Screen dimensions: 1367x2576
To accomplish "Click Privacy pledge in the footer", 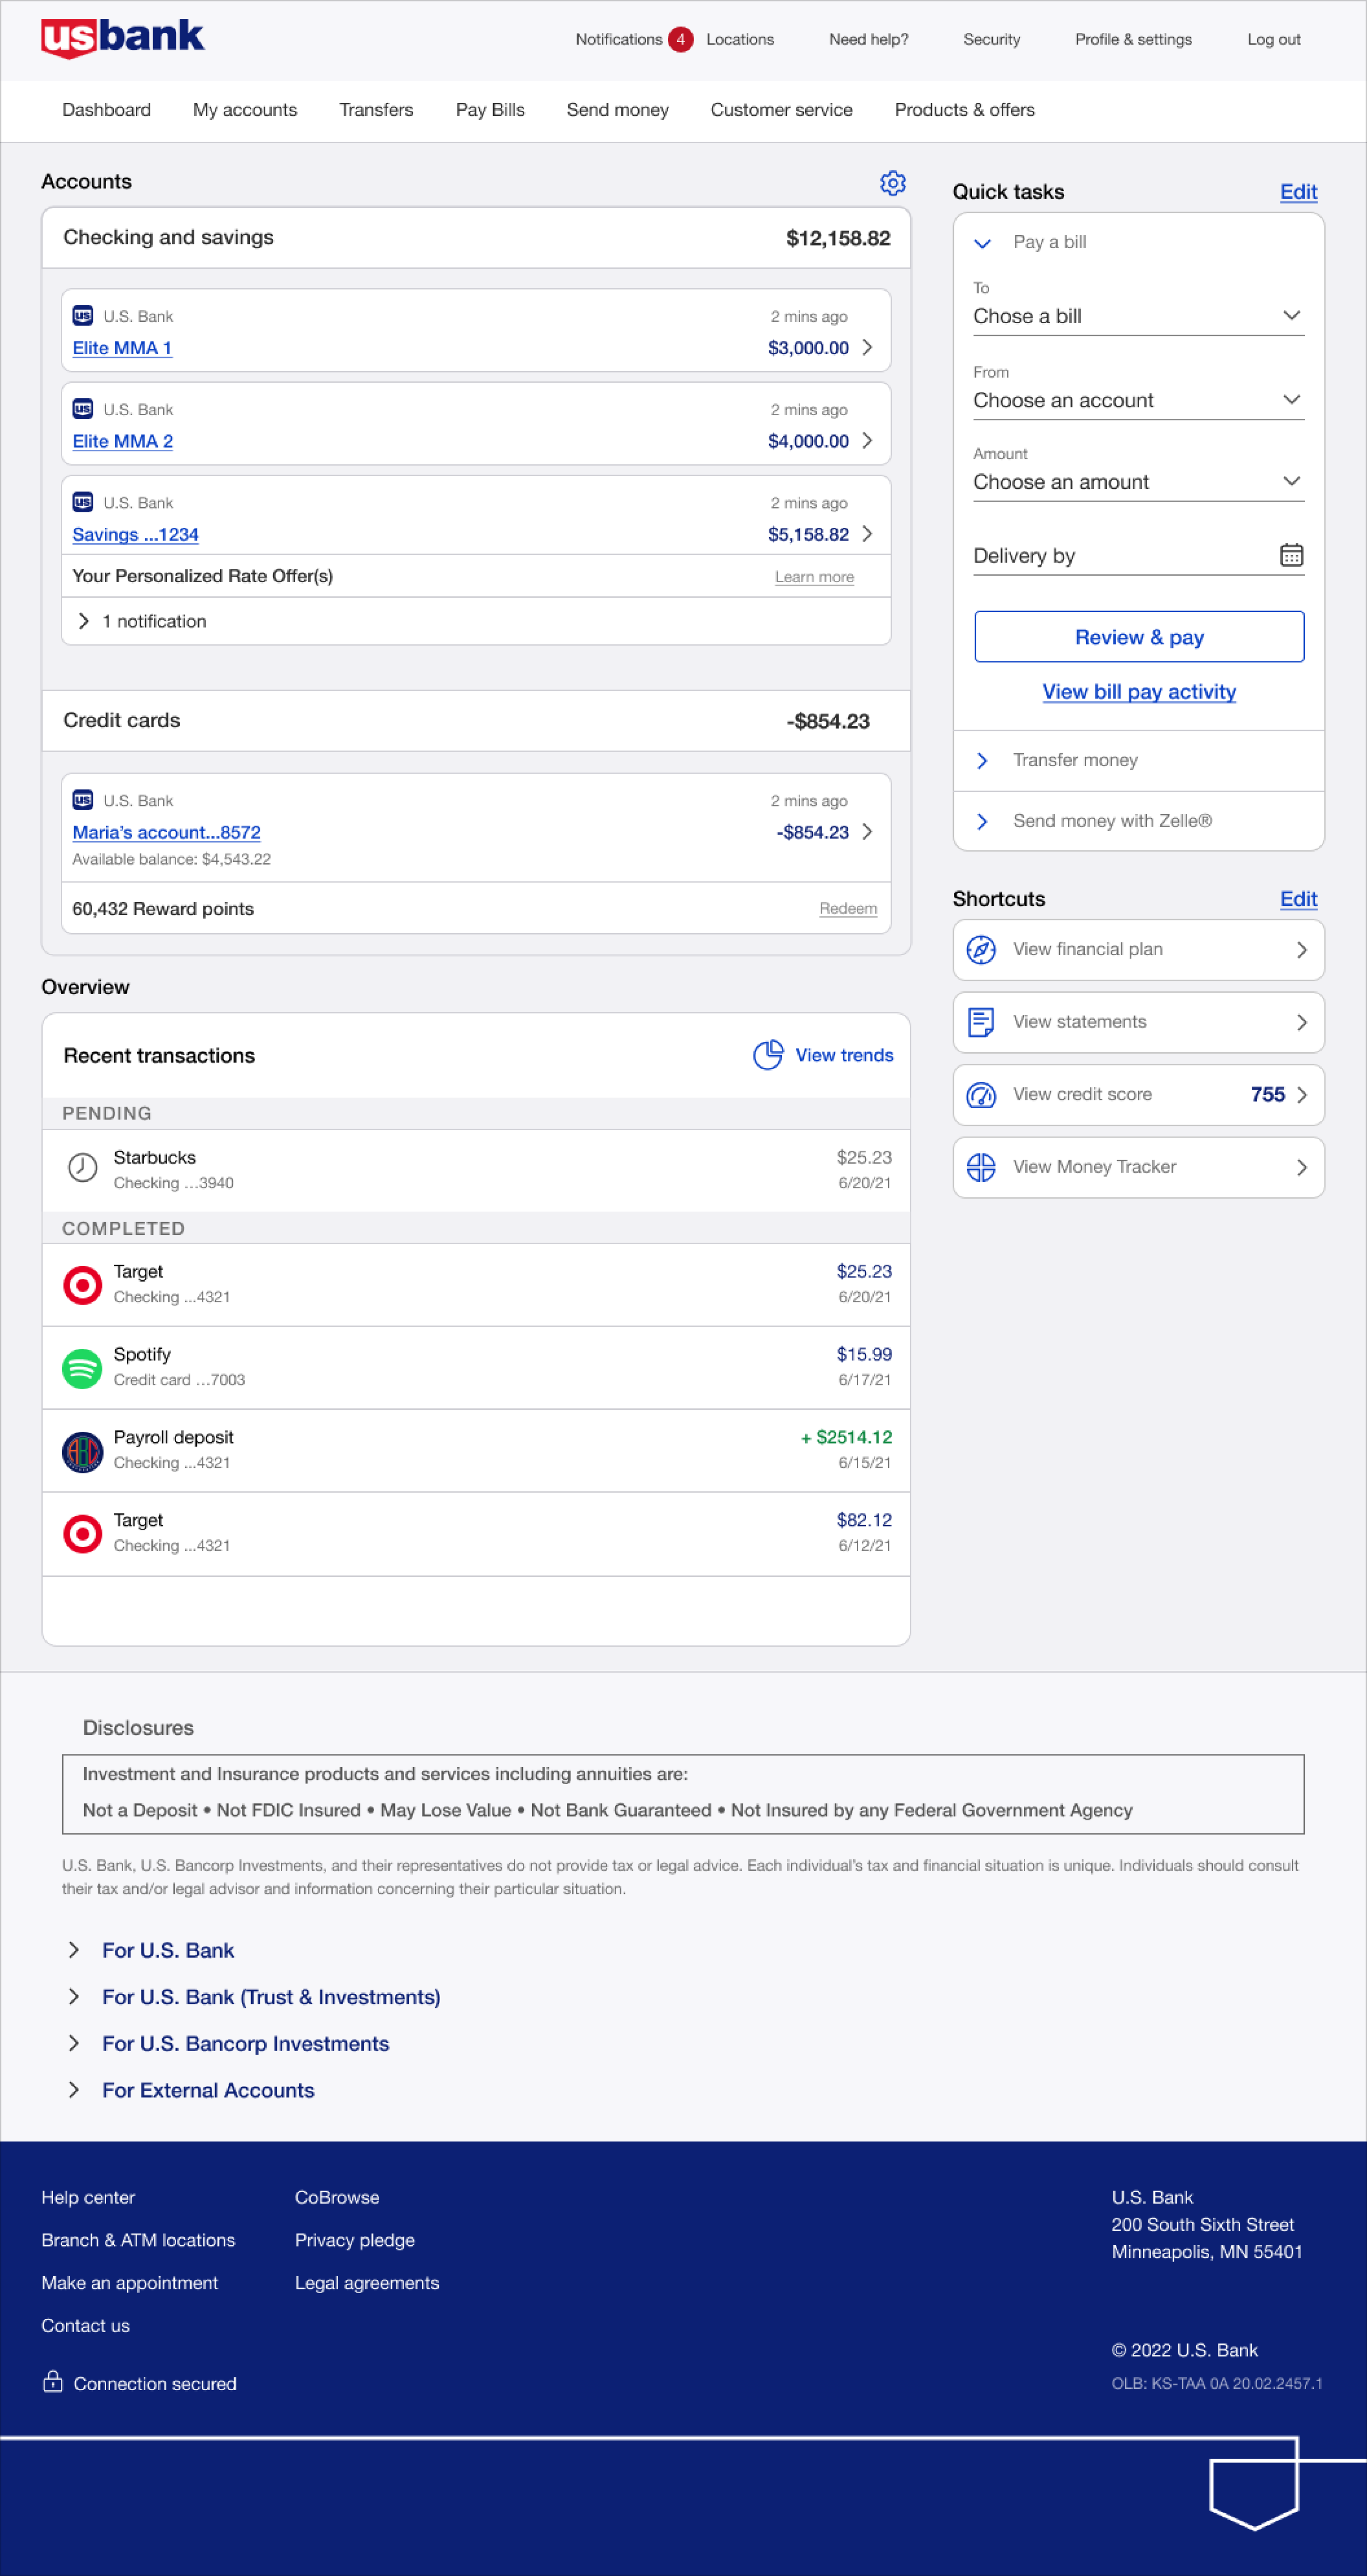I will pos(355,2241).
